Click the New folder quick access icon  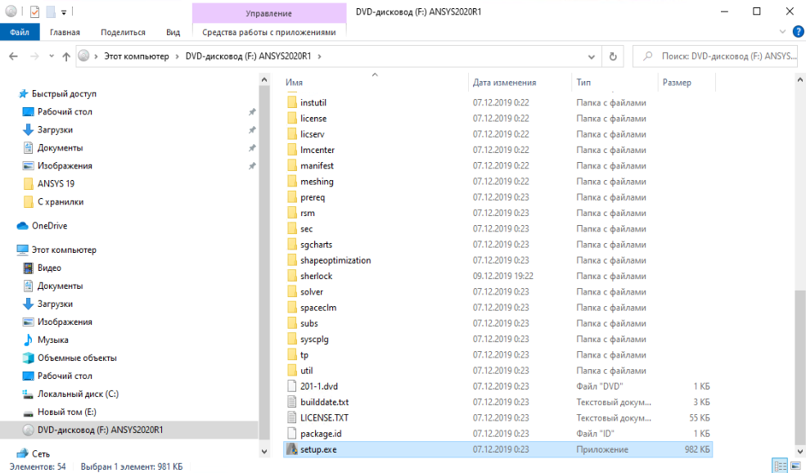coord(51,11)
